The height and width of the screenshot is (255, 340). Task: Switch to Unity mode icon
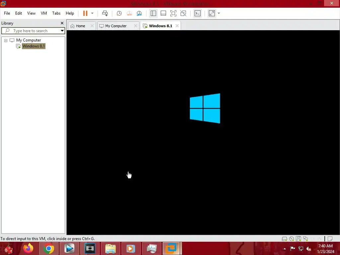[183, 13]
